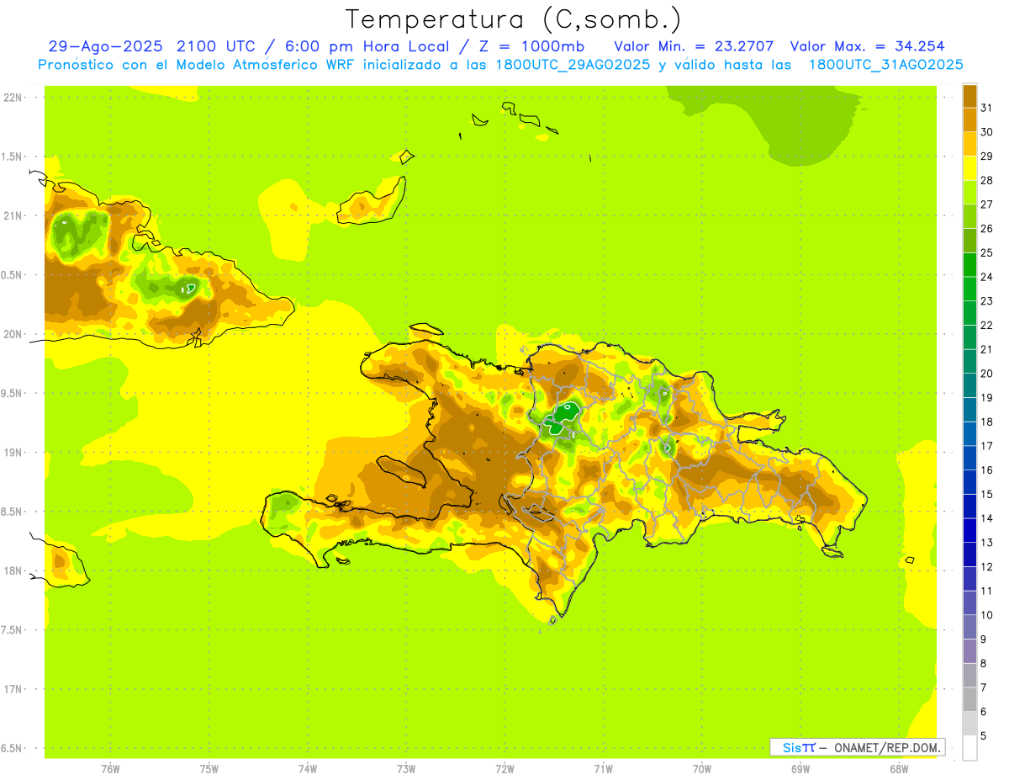Image resolution: width=1009 pixels, height=780 pixels.
Task: Click the "18N" latitude axis label
Action: pyautogui.click(x=13, y=571)
